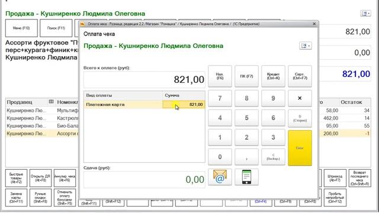Click the Всего к оплате amount field
The width and height of the screenshot is (379, 213).
coord(144,79)
